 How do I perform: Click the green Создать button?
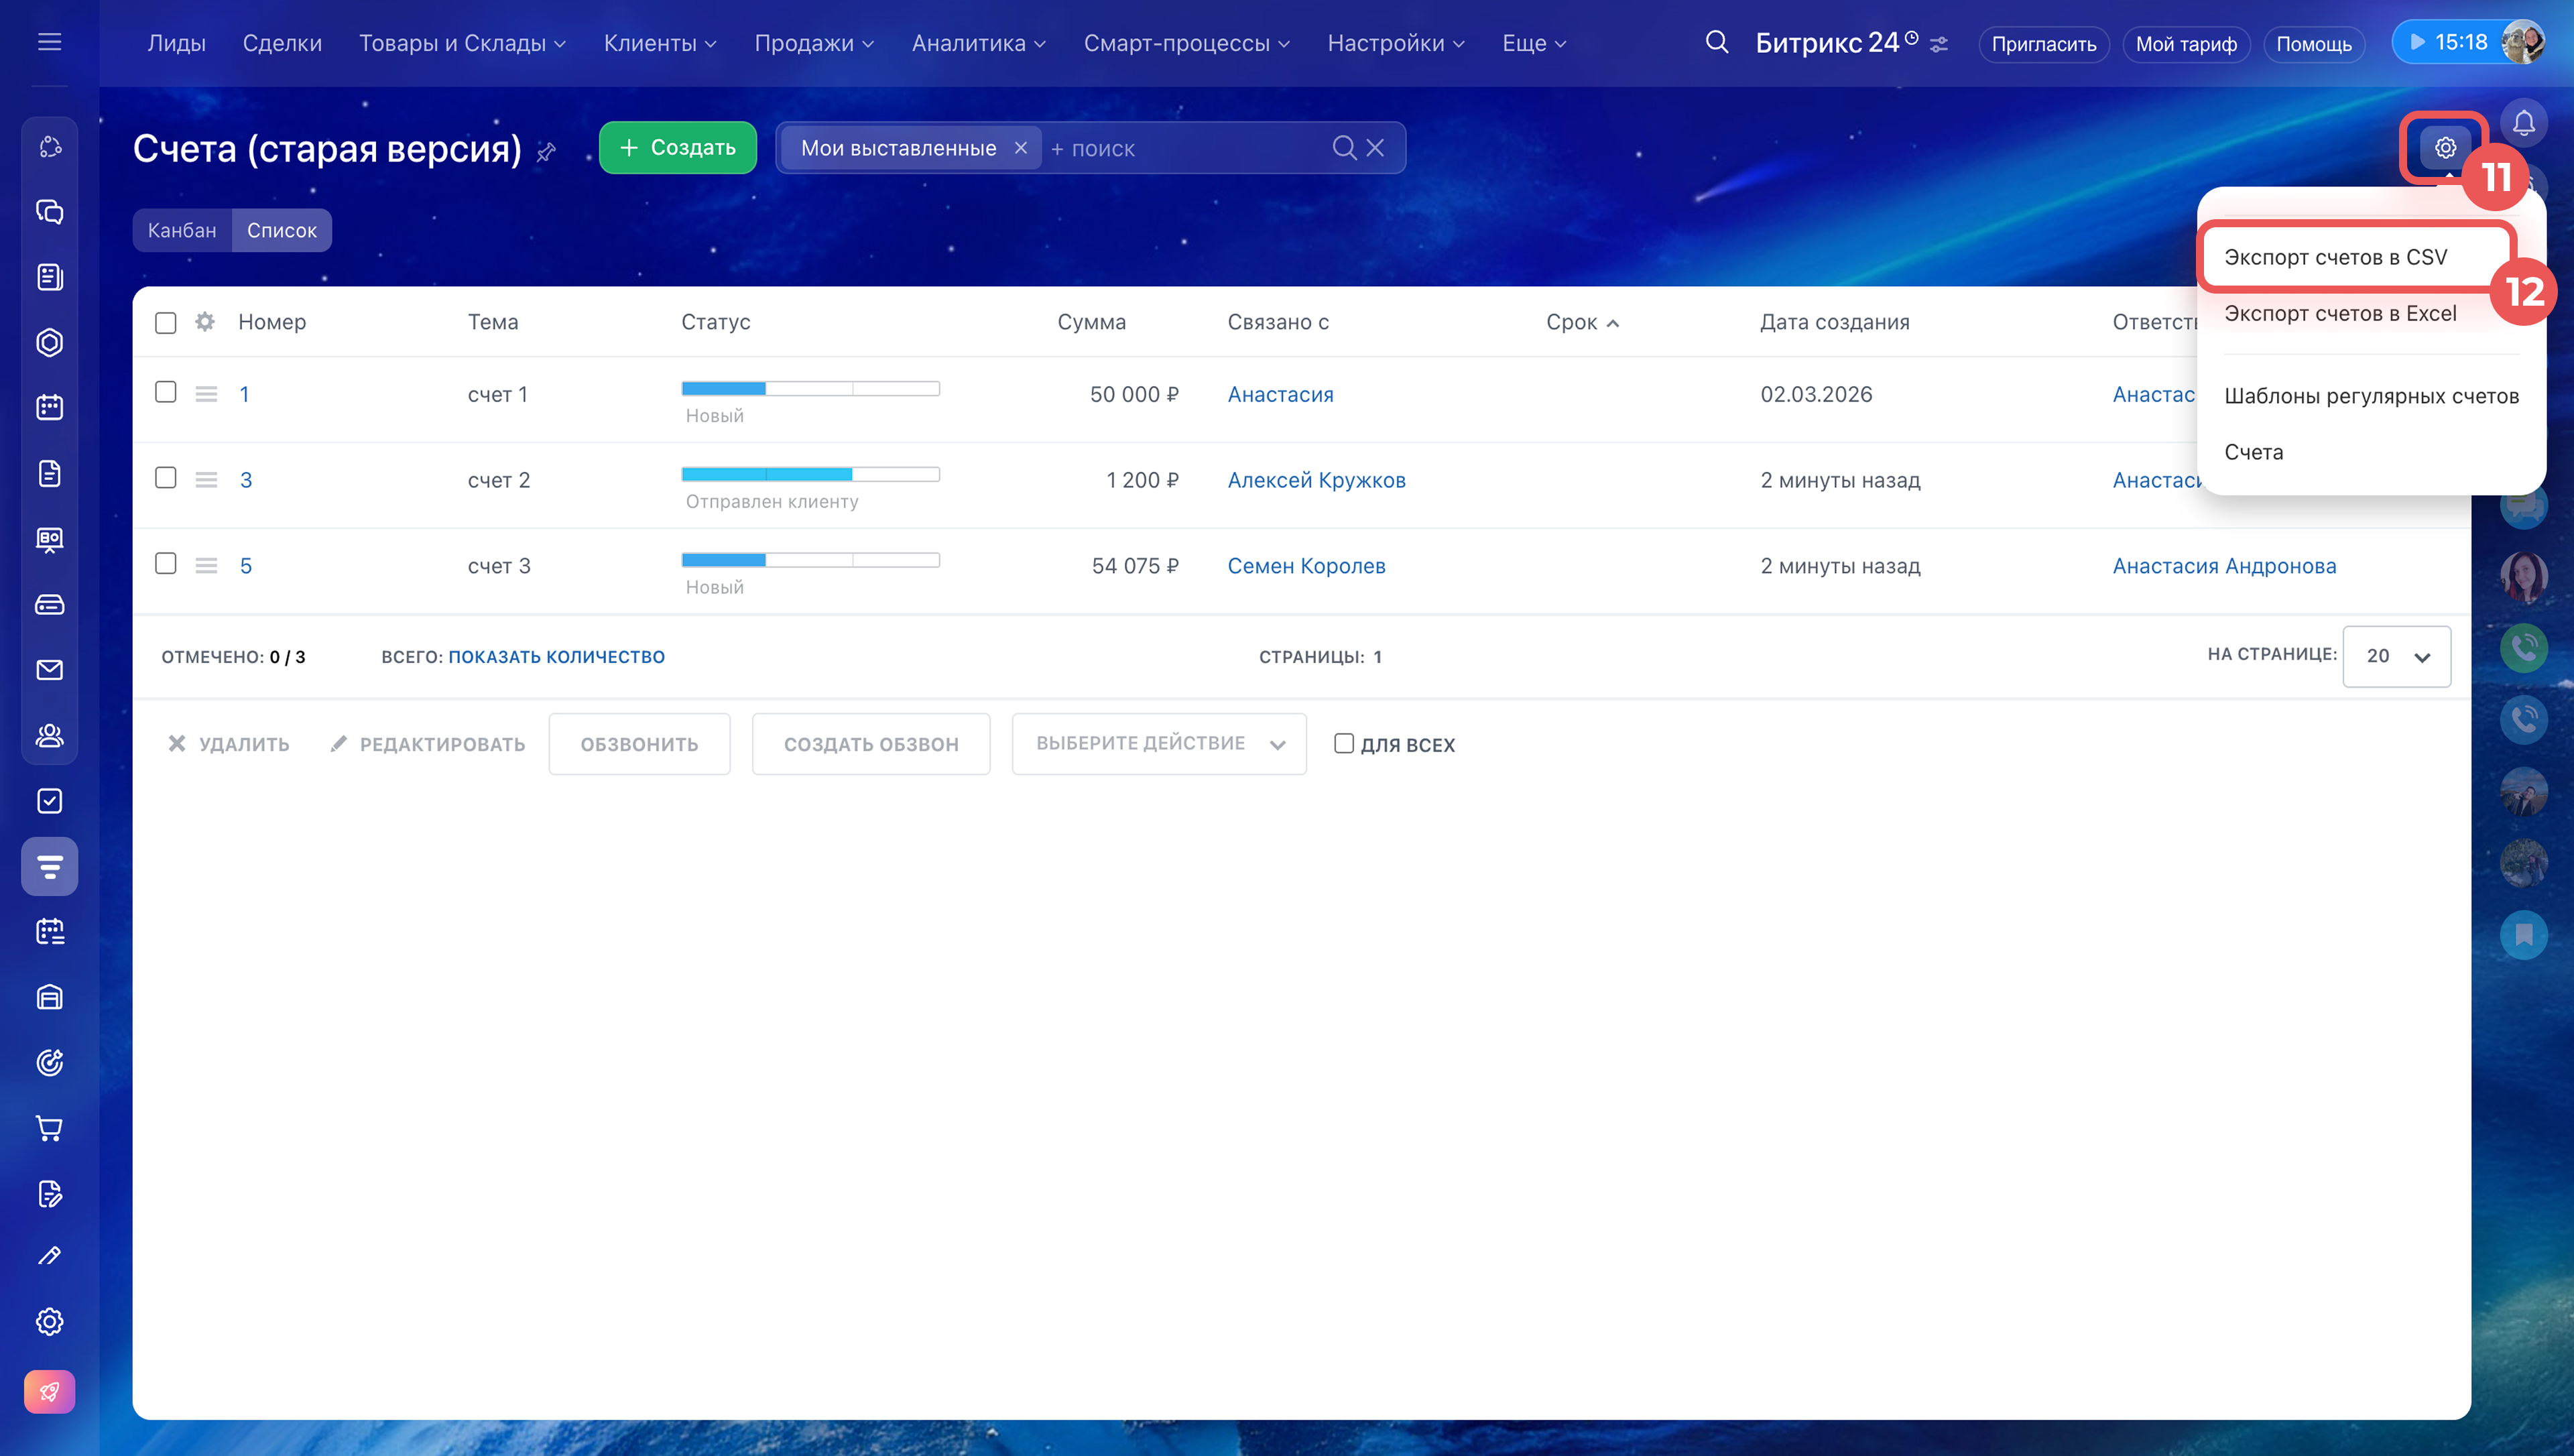[x=678, y=148]
